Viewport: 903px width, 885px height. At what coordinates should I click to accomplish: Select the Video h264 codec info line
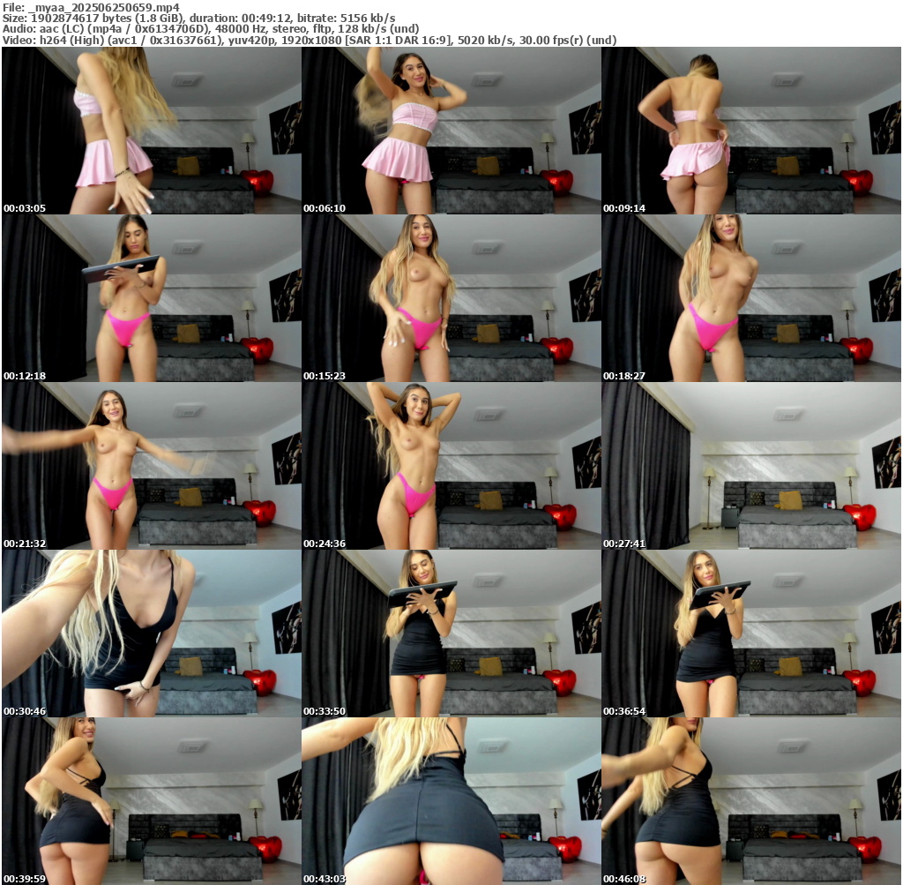point(309,40)
